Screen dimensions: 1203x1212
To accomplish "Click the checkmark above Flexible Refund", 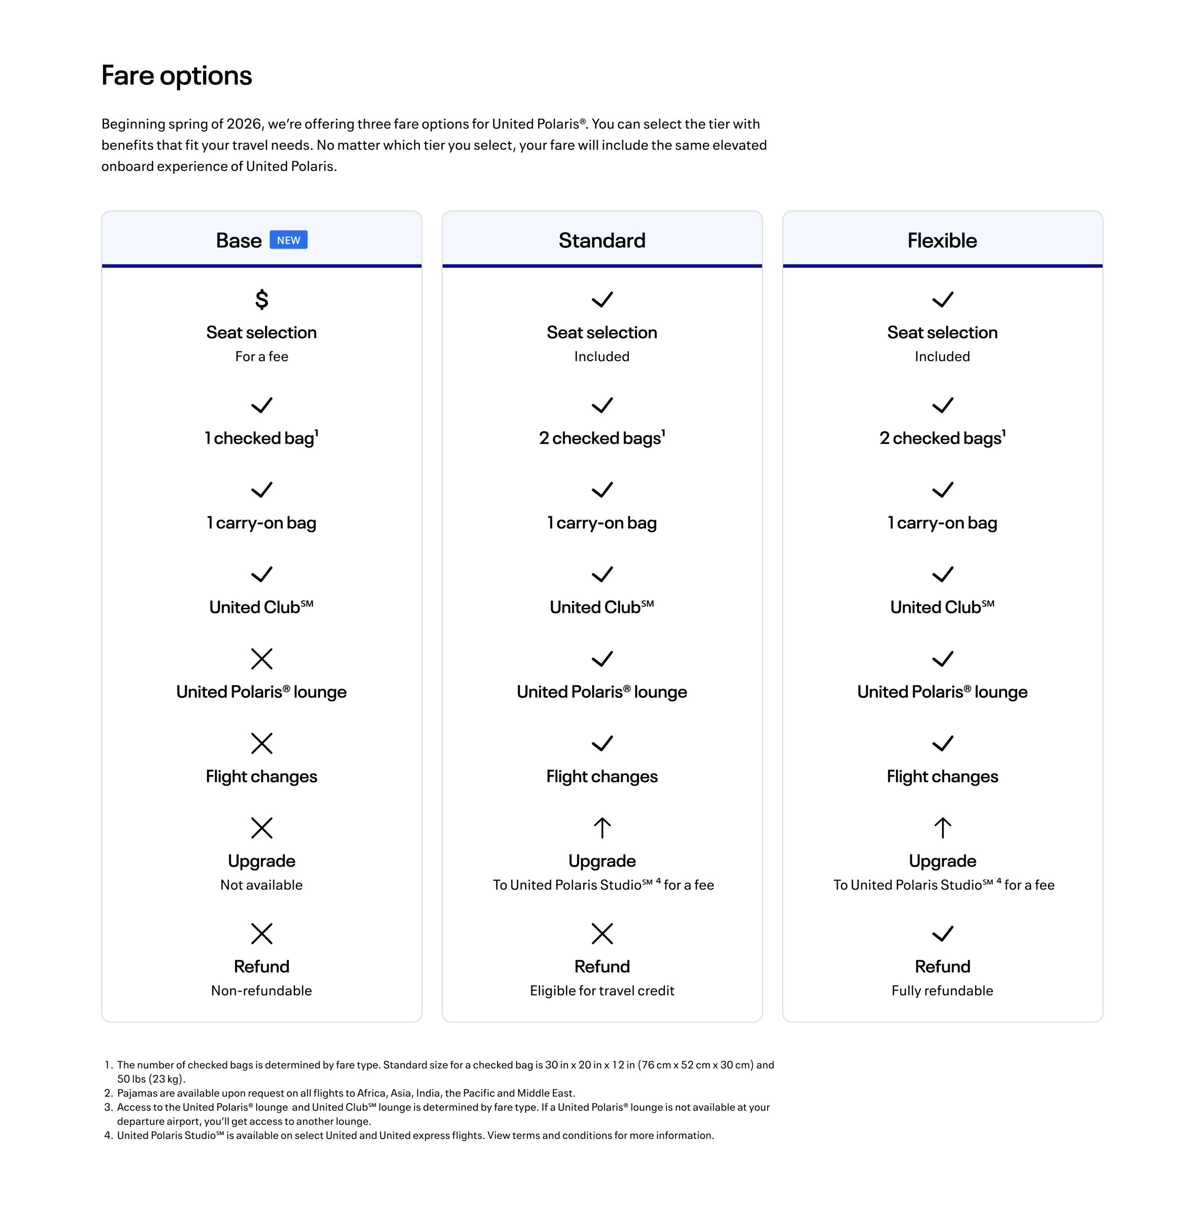I will click(x=942, y=934).
